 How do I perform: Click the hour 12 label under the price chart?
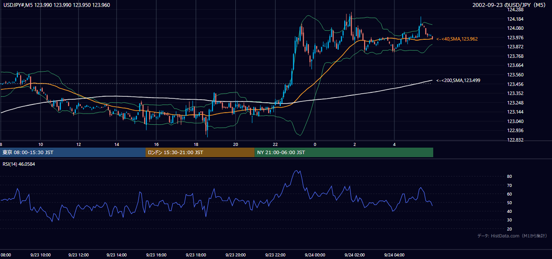click(79, 145)
